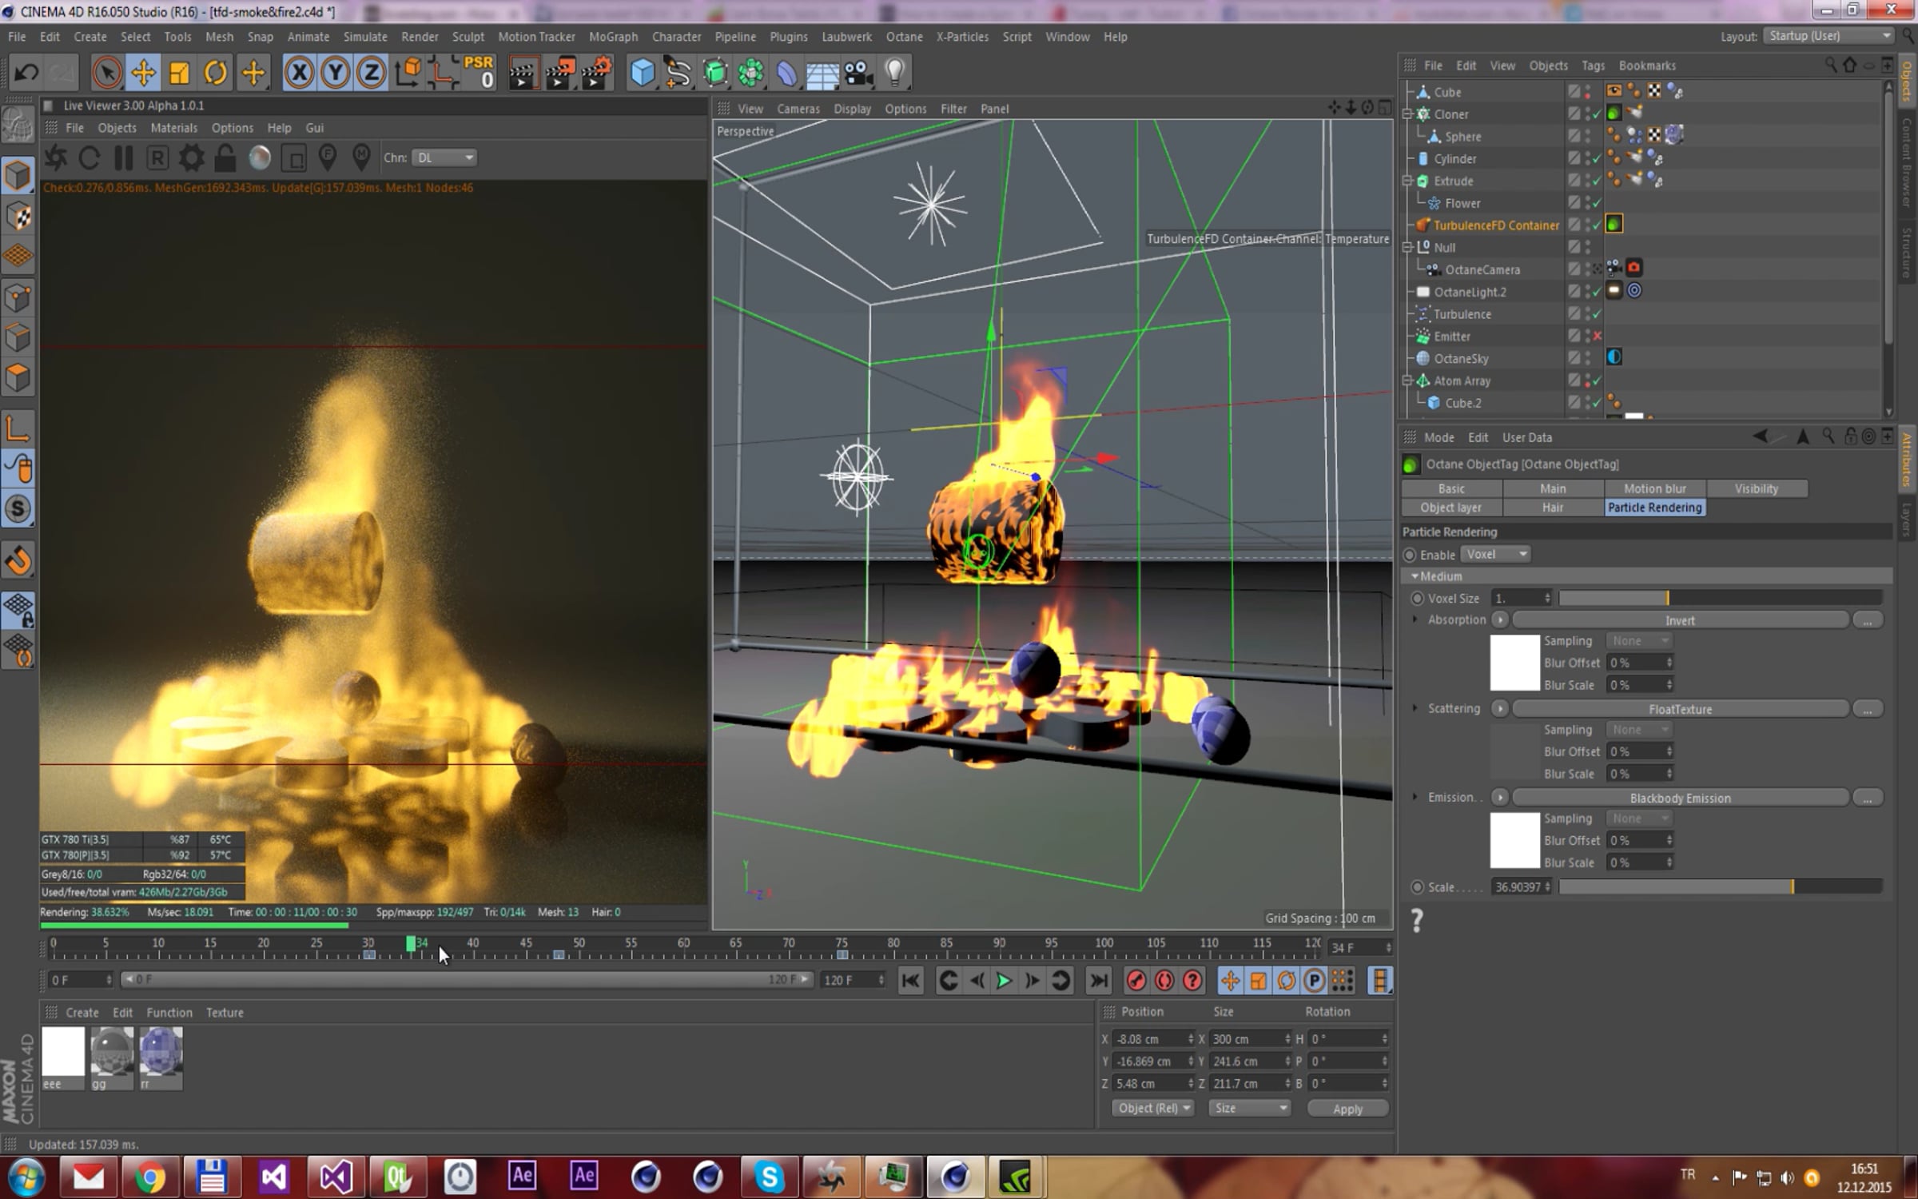Collapse the Atom Array hierarchy
Screen dimensions: 1918x1199
click(1408, 381)
